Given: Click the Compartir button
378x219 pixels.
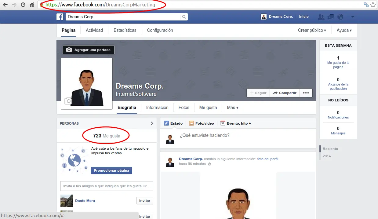Looking at the screenshot, I should pyautogui.click(x=285, y=93).
